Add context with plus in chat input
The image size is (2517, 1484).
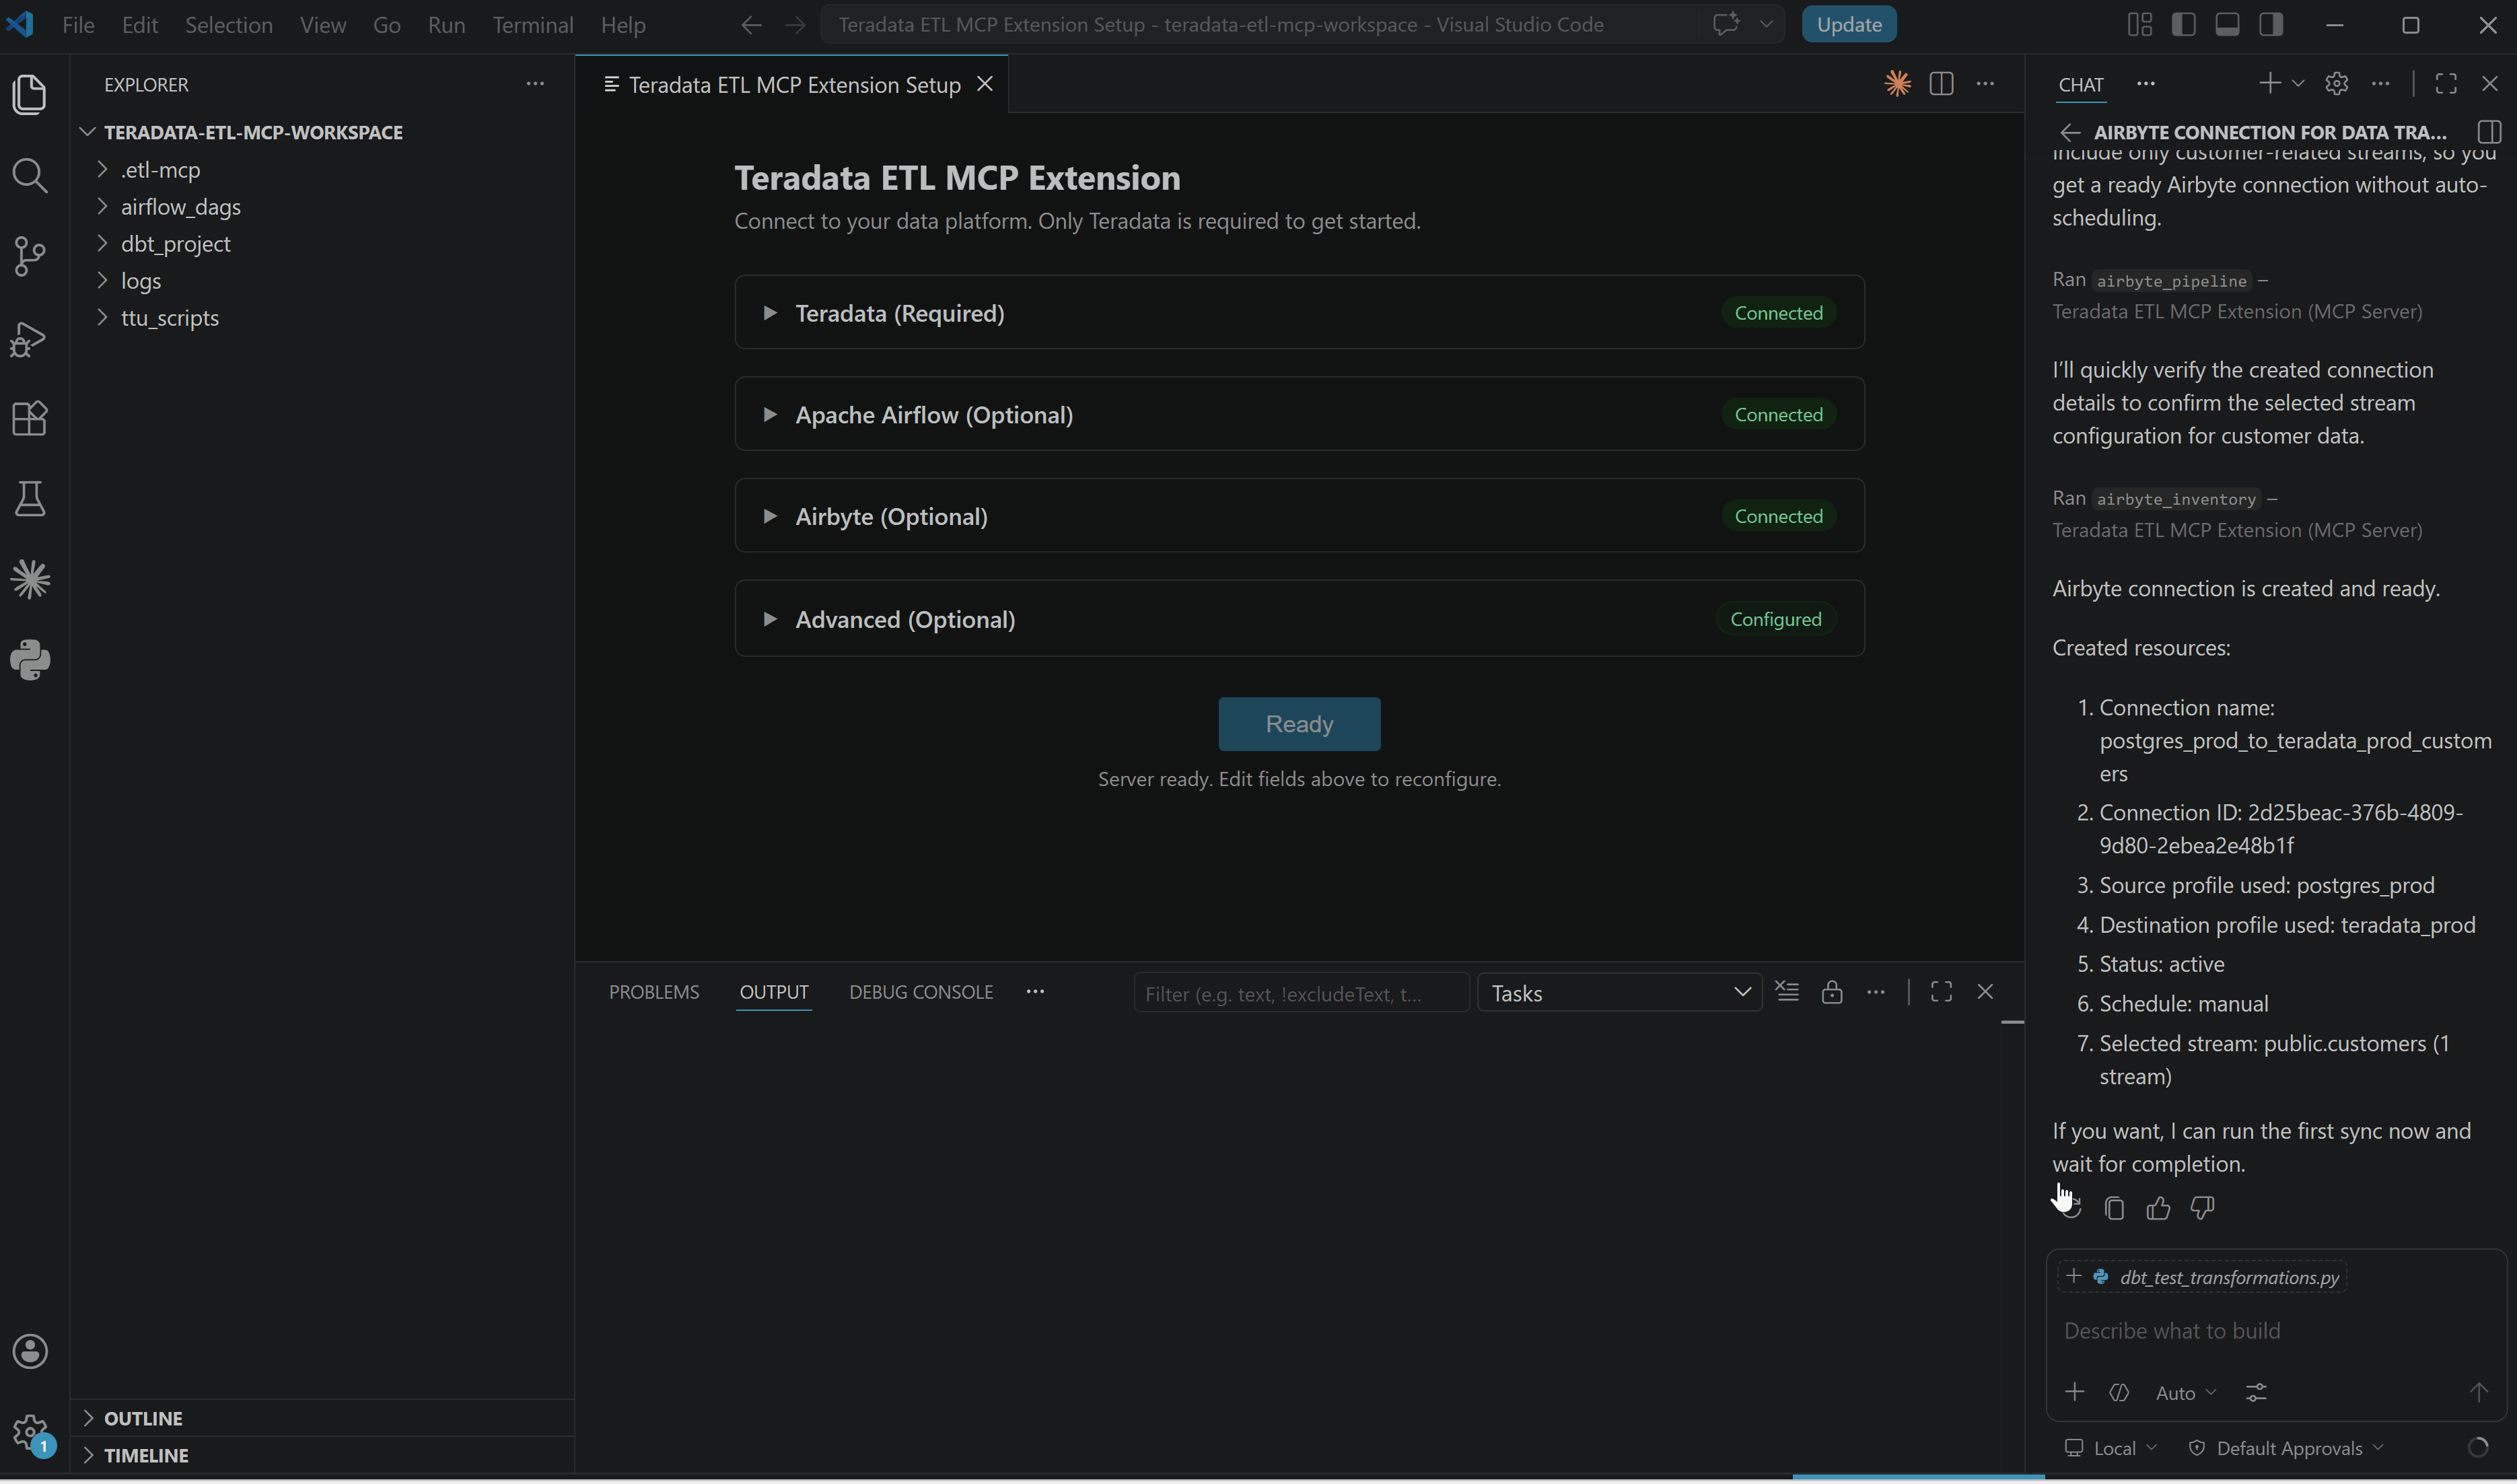[x=2074, y=1392]
